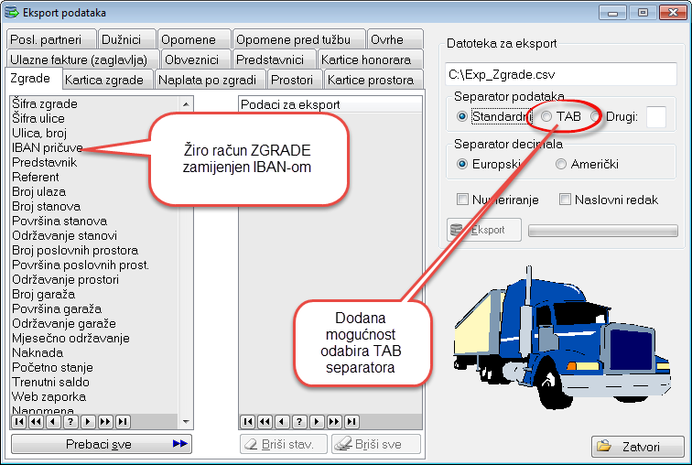
Task: Go to previous record in export data navigator
Action: pyautogui.click(x=283, y=422)
